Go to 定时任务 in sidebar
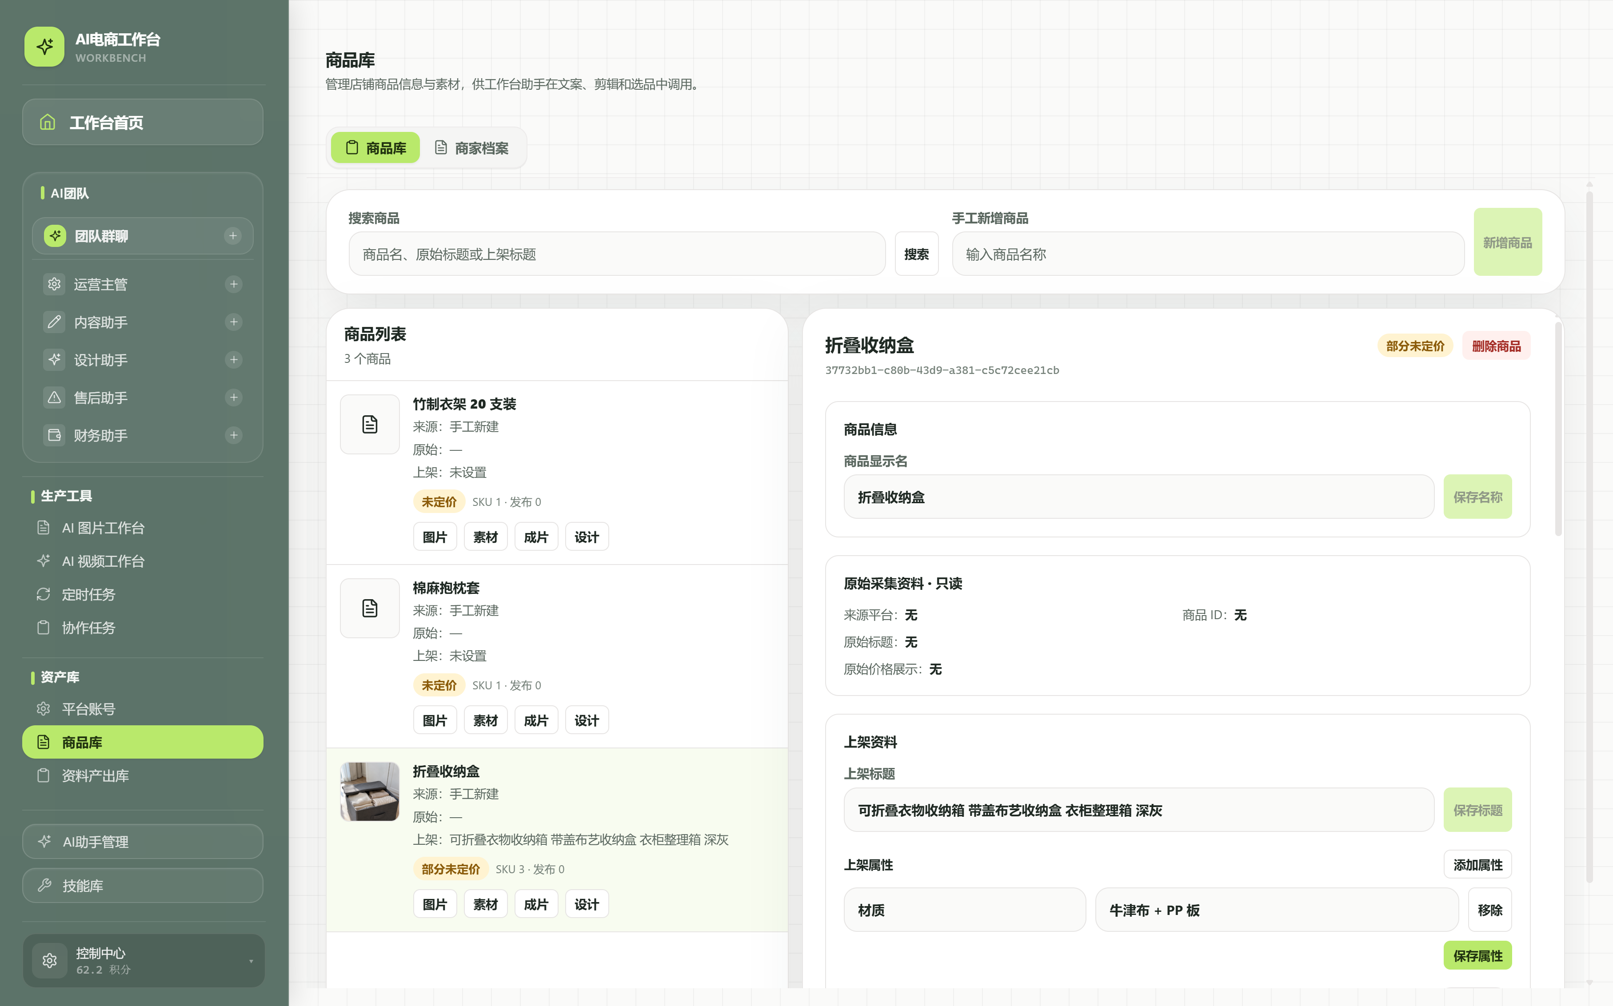Screen dimensions: 1613x1006 [x=143, y=594]
